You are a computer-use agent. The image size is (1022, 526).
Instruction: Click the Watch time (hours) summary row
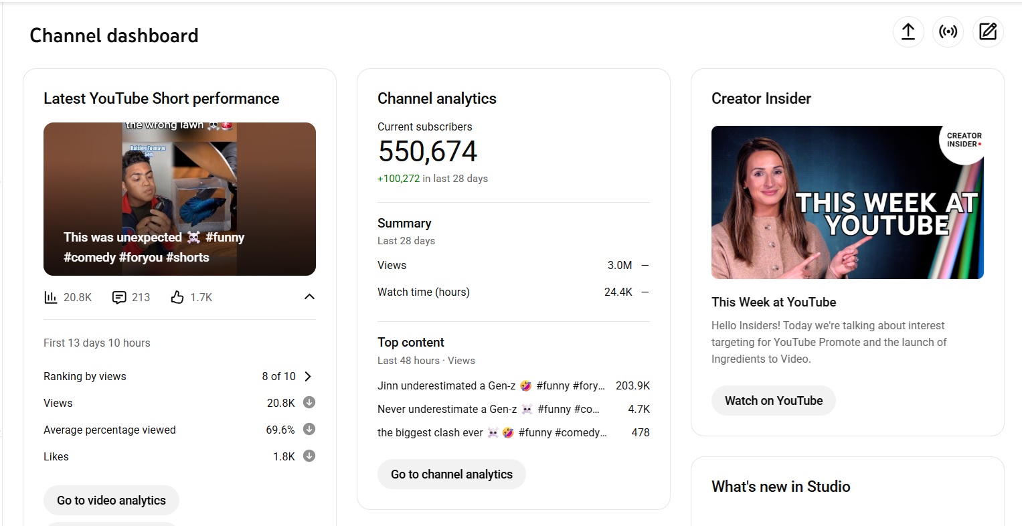(513, 292)
